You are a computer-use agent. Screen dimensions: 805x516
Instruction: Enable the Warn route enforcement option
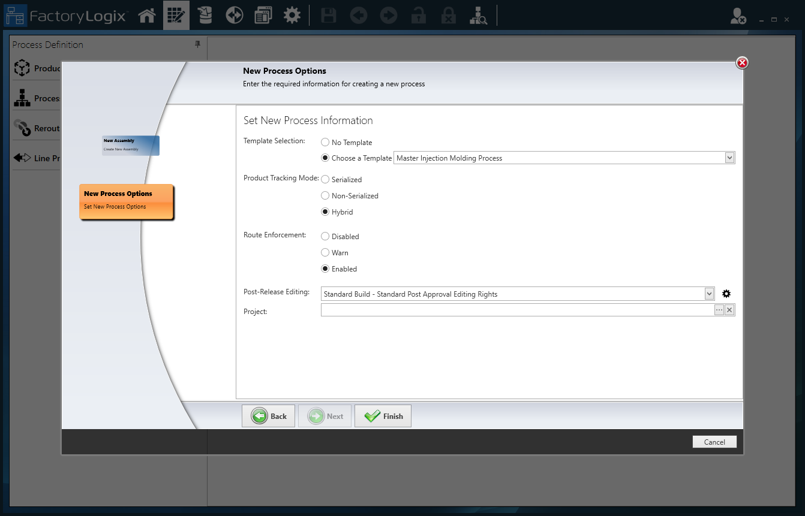325,252
